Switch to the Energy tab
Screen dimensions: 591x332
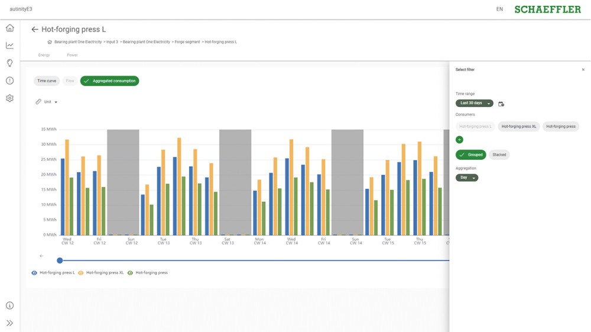44,55
